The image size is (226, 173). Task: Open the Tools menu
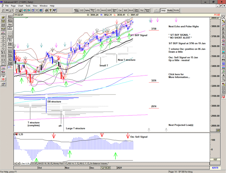point(28,6)
